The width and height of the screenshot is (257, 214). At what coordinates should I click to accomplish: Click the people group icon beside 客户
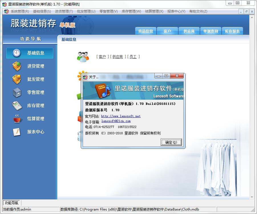pyautogui.click(x=83, y=57)
